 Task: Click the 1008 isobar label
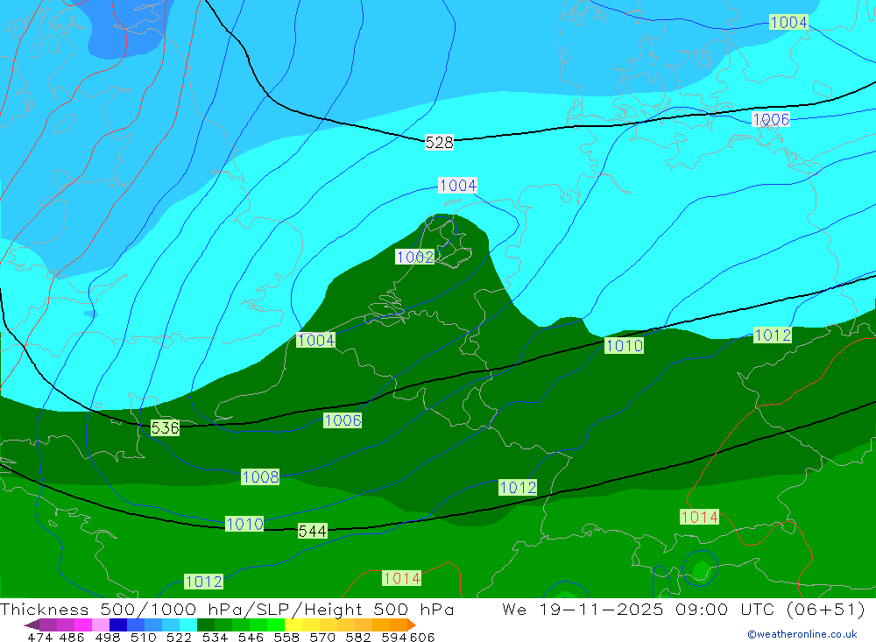[260, 476]
